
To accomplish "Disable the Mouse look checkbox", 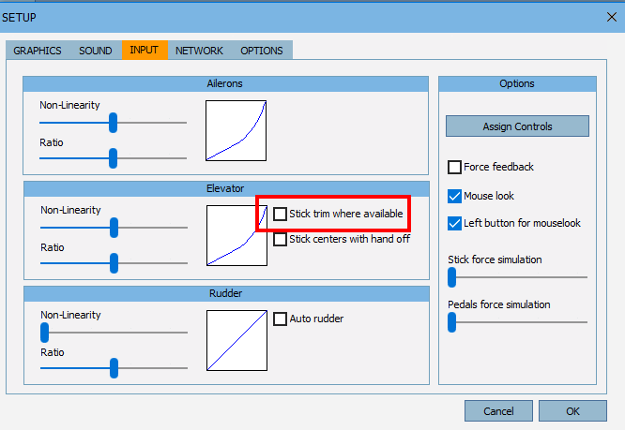I will point(454,196).
